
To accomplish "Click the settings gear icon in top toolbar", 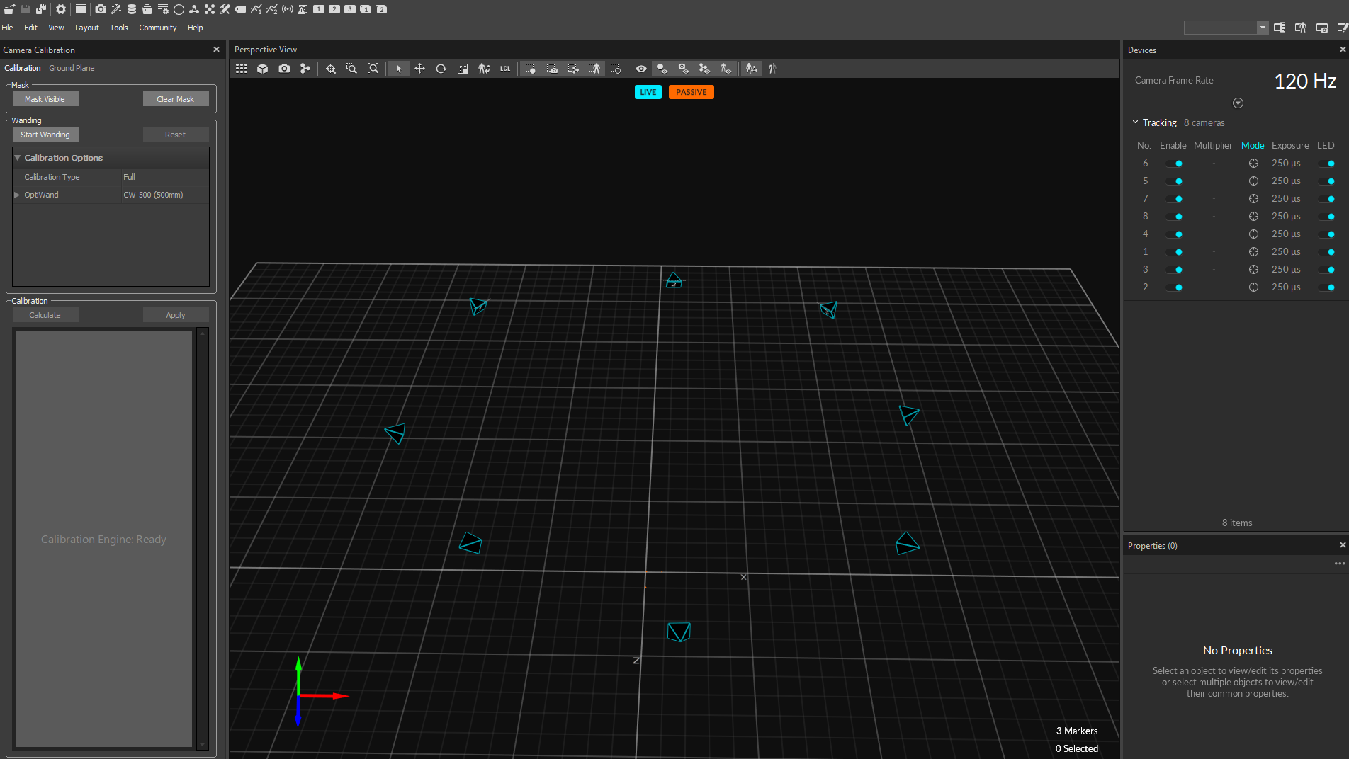I will pos(61,9).
